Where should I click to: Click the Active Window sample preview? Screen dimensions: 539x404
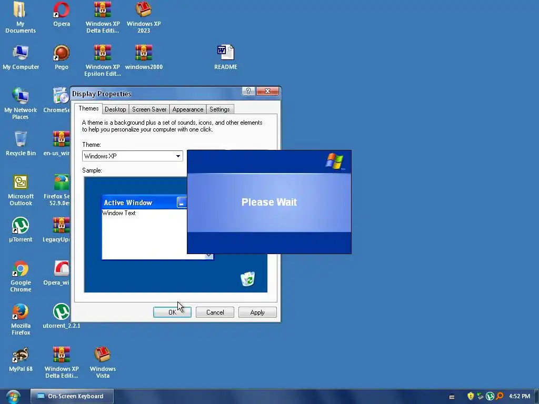click(x=144, y=227)
